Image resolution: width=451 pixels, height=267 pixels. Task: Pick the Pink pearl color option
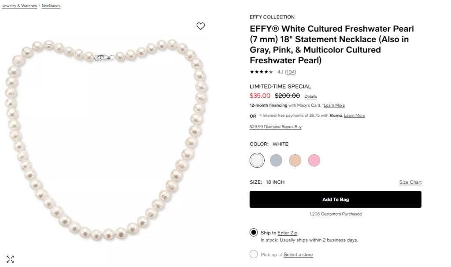pyautogui.click(x=314, y=160)
